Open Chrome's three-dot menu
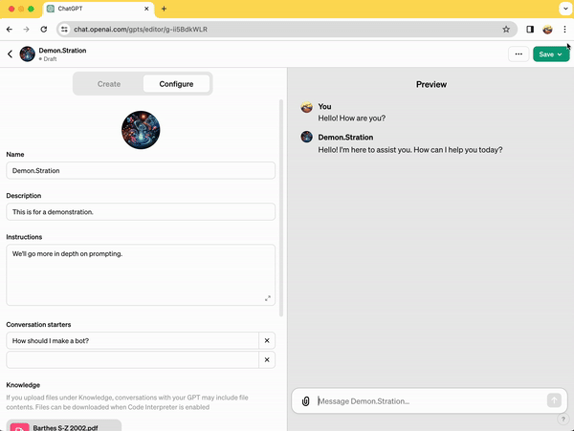 (564, 30)
